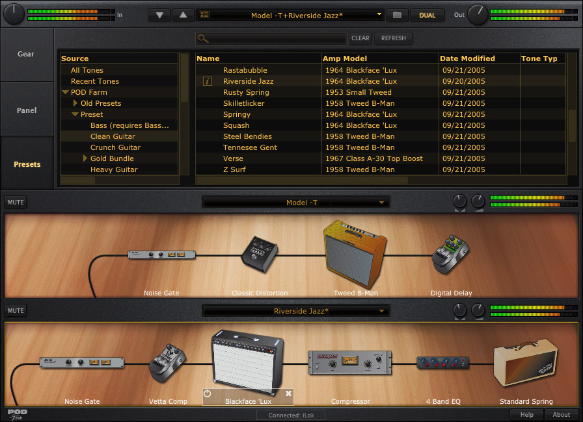Select the Noise Gate in Model -T chain
The width and height of the screenshot is (583, 422).
[x=162, y=254]
